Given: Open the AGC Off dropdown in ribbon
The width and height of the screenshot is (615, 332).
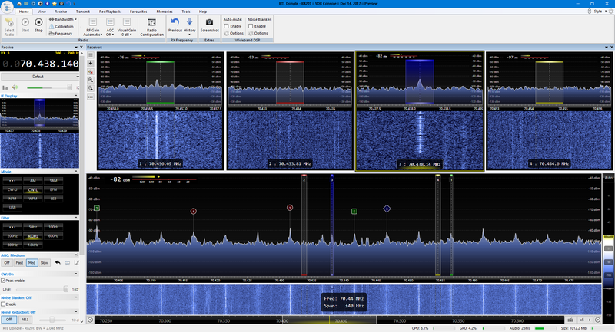Looking at the screenshot, I should click(110, 28).
